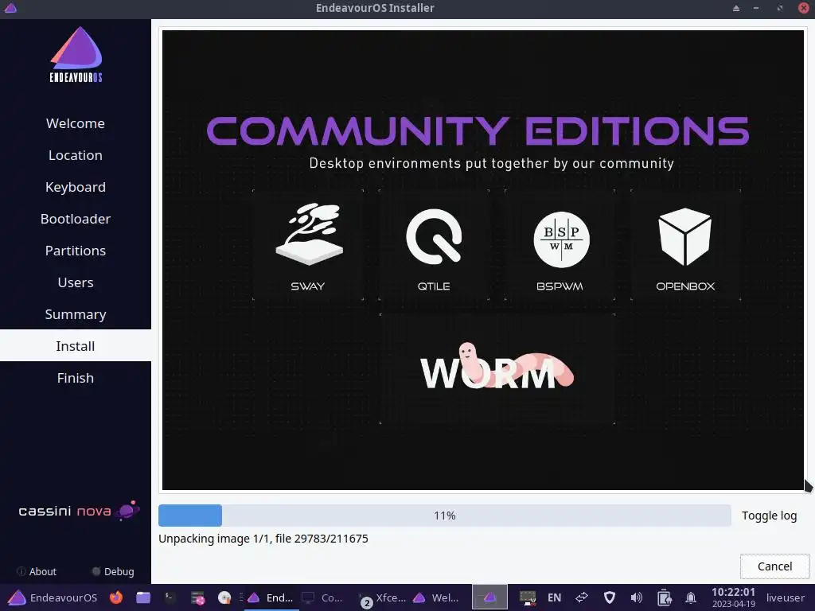The image size is (815, 611).
Task: Toggle the Debug option in the sidebar
Action: pyautogui.click(x=113, y=571)
